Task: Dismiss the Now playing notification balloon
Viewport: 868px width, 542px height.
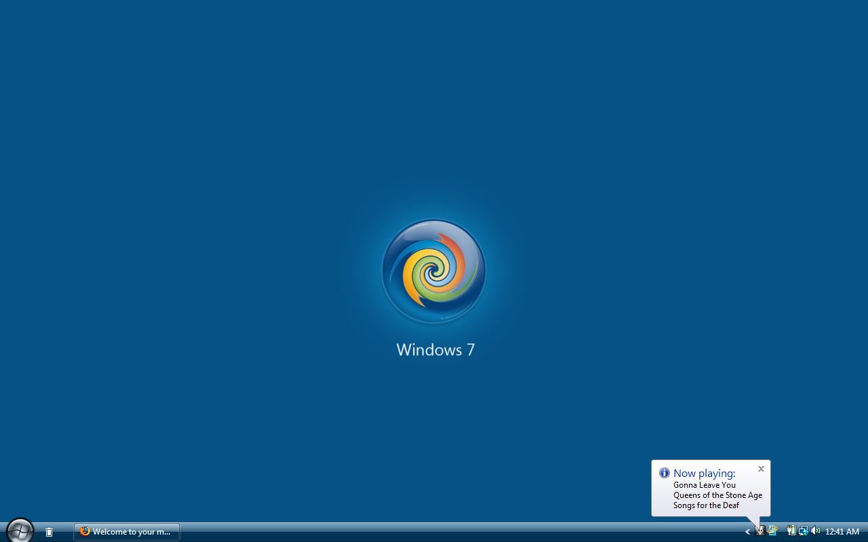Action: pos(761,469)
